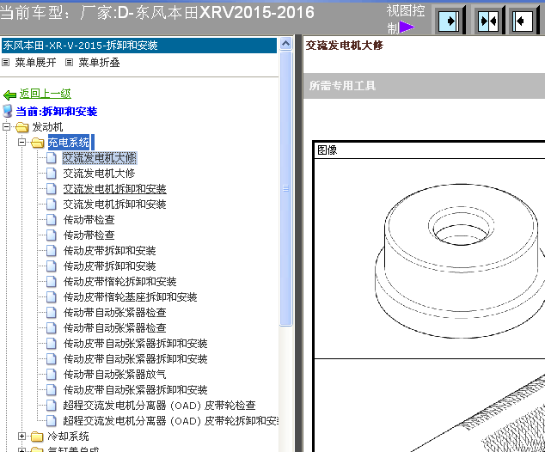Select the 发动机 folder label
The width and height of the screenshot is (545, 452).
point(47,127)
